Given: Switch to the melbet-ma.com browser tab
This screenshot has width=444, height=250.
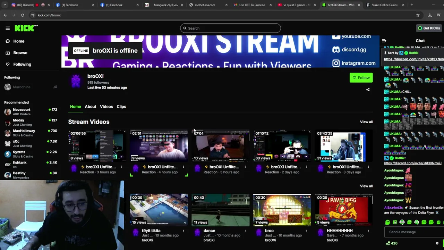Looking at the screenshot, I should [208, 5].
